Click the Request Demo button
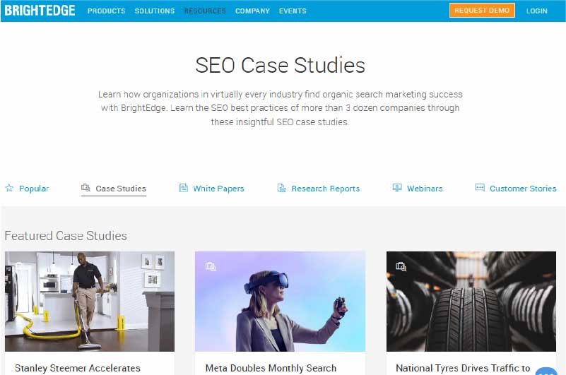This screenshot has width=566, height=375. pyautogui.click(x=482, y=11)
